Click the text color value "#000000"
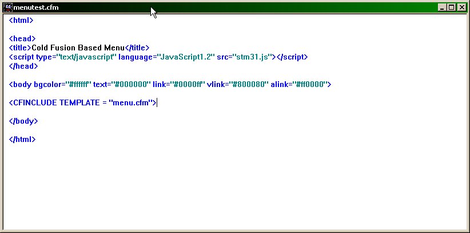470x233 pixels. tap(132, 84)
